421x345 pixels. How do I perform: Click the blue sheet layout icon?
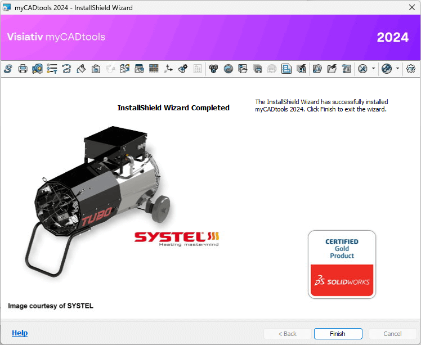click(286, 69)
